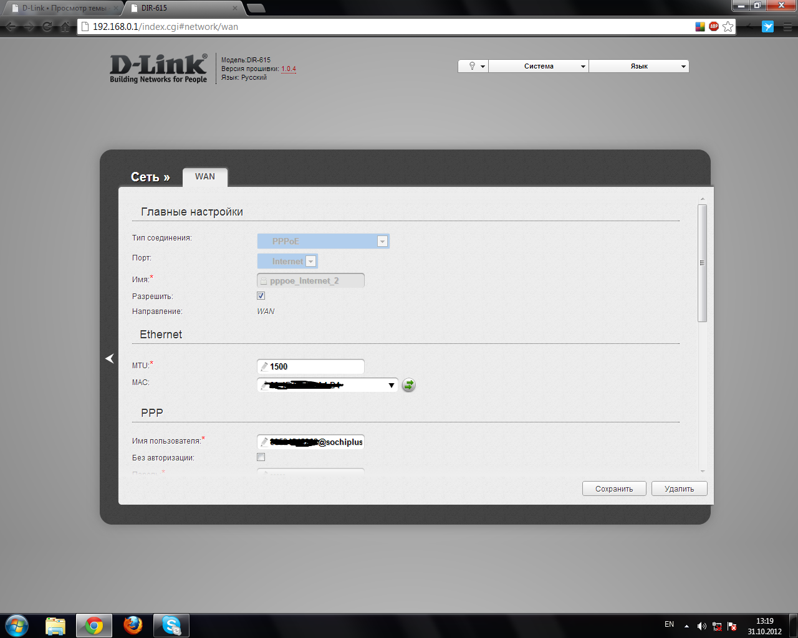Open the light bulb hints menu
Viewport: 798px width, 638px height.
pyautogui.click(x=473, y=66)
